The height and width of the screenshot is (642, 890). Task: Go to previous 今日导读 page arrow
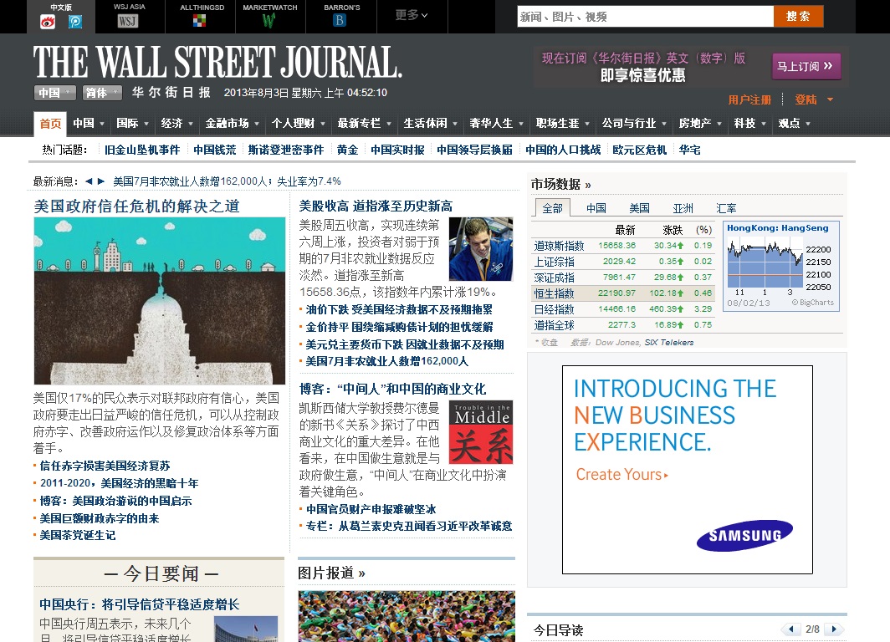(x=790, y=629)
